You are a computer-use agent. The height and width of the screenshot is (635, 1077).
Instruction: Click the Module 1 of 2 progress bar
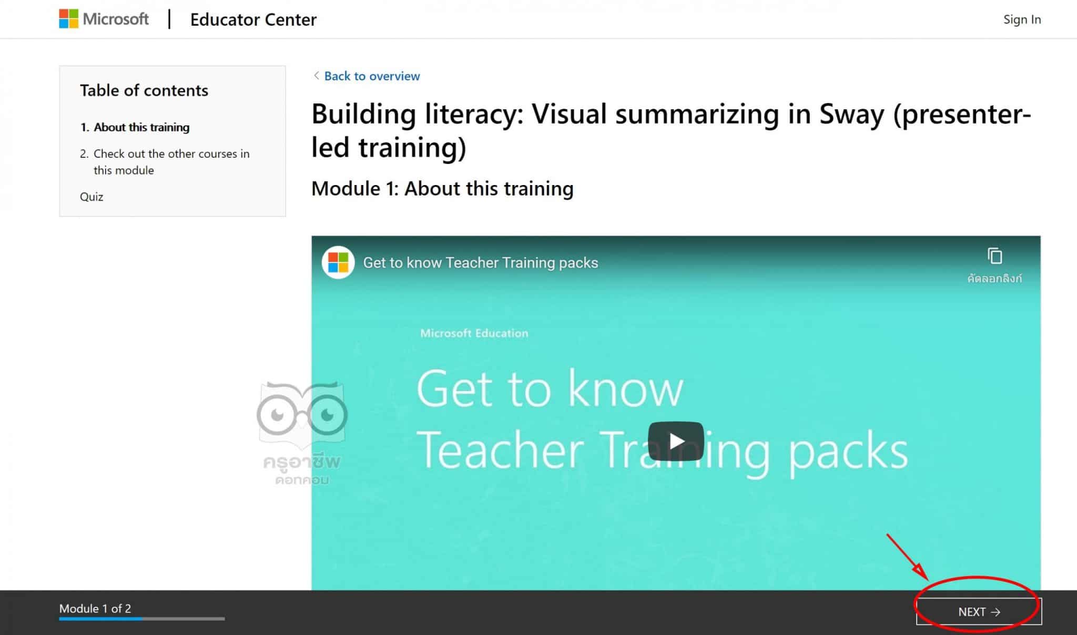(142, 619)
